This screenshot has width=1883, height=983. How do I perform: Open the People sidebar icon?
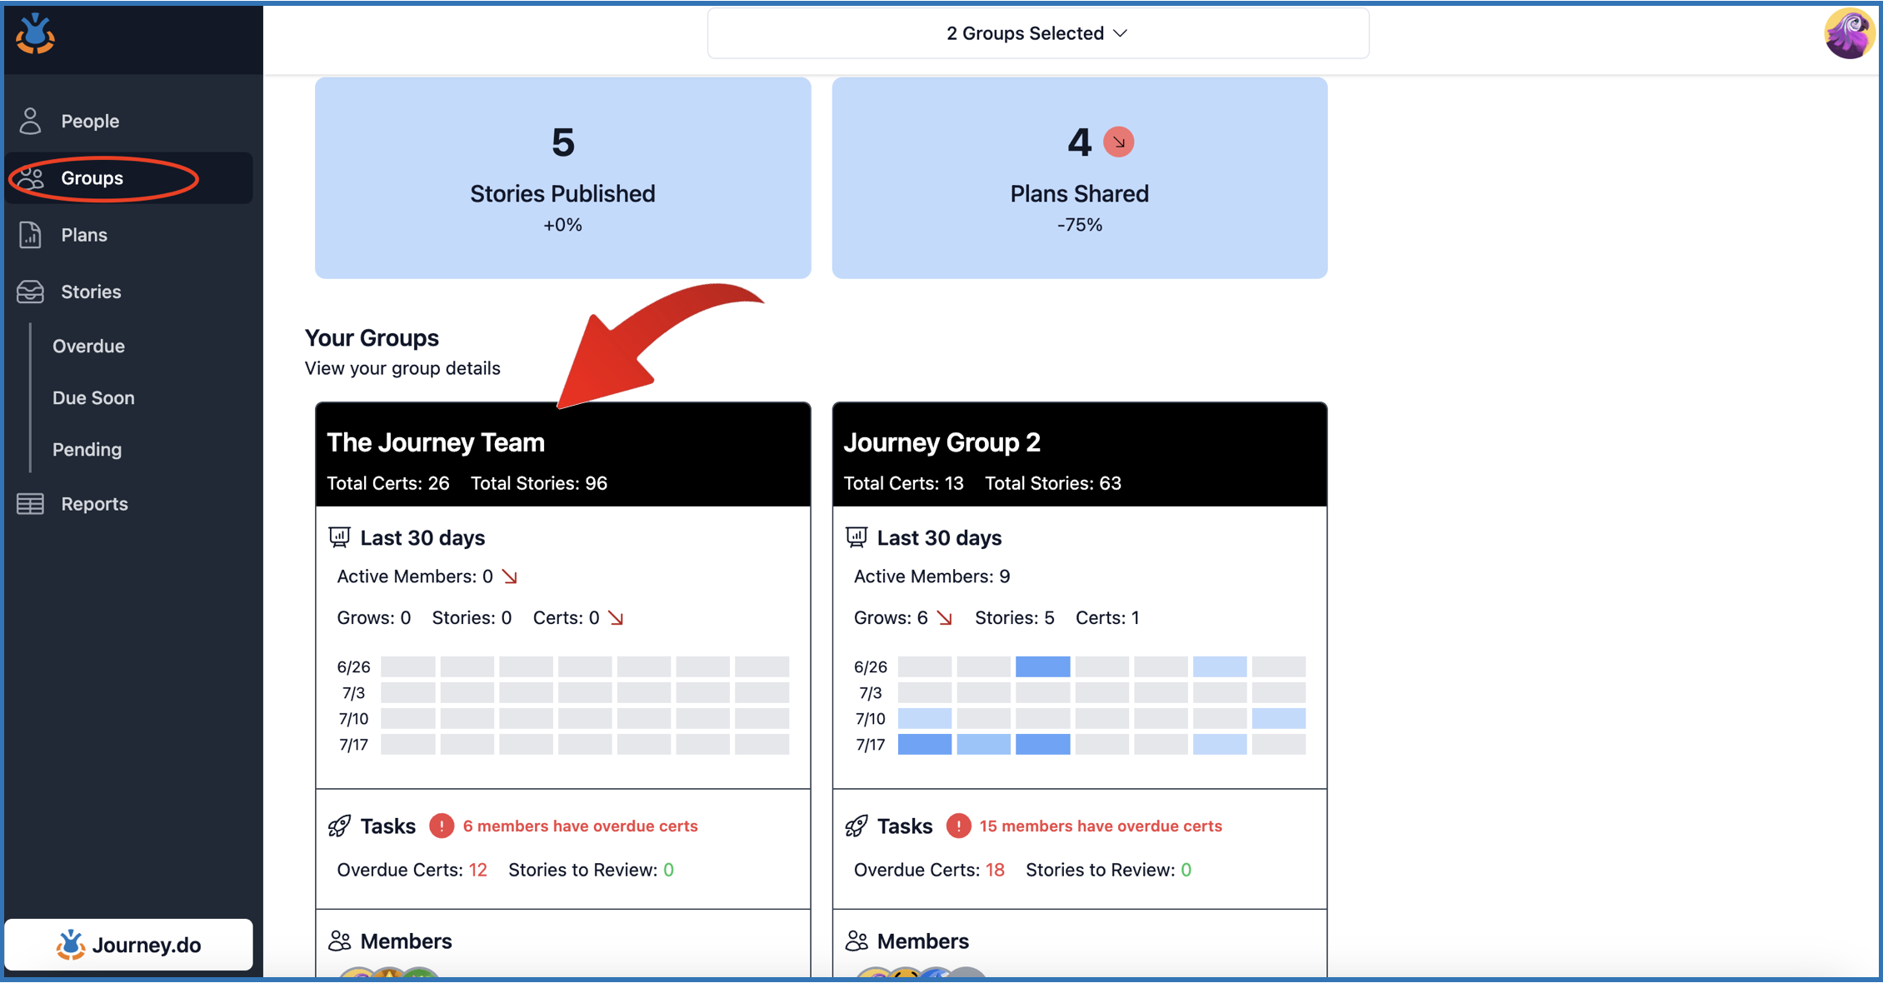pos(31,121)
